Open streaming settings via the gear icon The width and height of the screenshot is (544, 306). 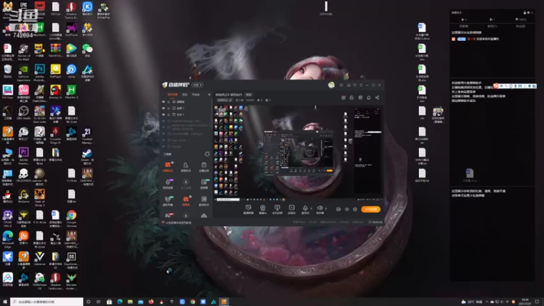coord(355,209)
